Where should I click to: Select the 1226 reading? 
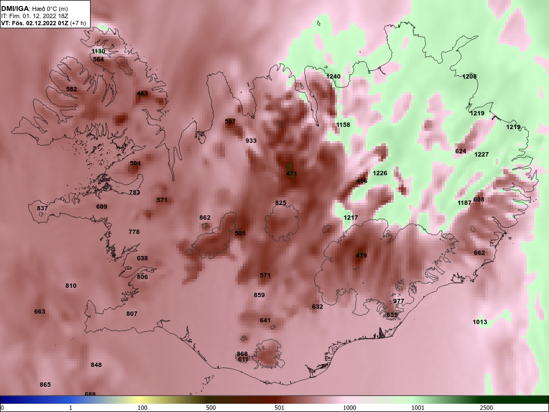[380, 173]
